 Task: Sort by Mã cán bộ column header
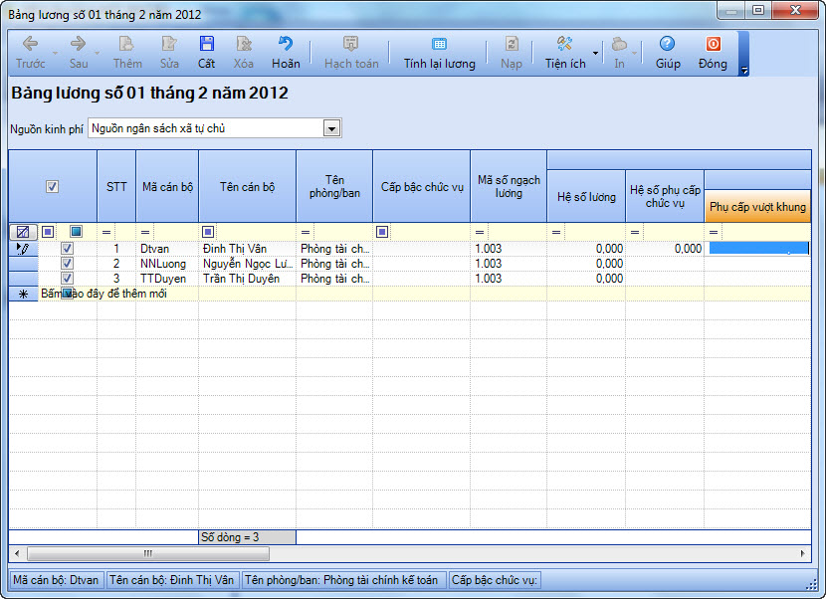(167, 186)
